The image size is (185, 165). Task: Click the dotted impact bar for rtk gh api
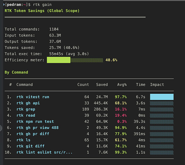(162, 103)
